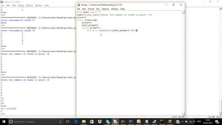The width and height of the screenshot is (222, 125).
Task: Open the help question mark taskbar icon
Action: click(178, 122)
